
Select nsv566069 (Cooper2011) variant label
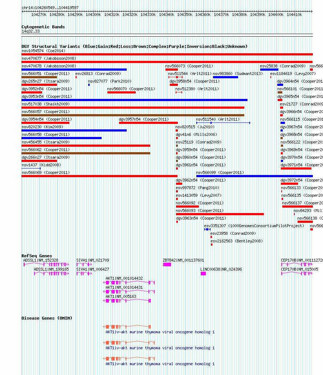pyautogui.click(x=45, y=173)
